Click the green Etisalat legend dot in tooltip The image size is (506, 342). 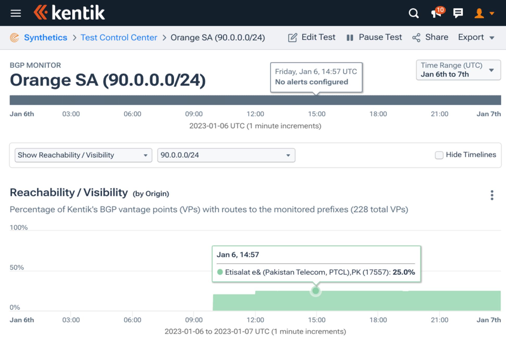tap(220, 272)
